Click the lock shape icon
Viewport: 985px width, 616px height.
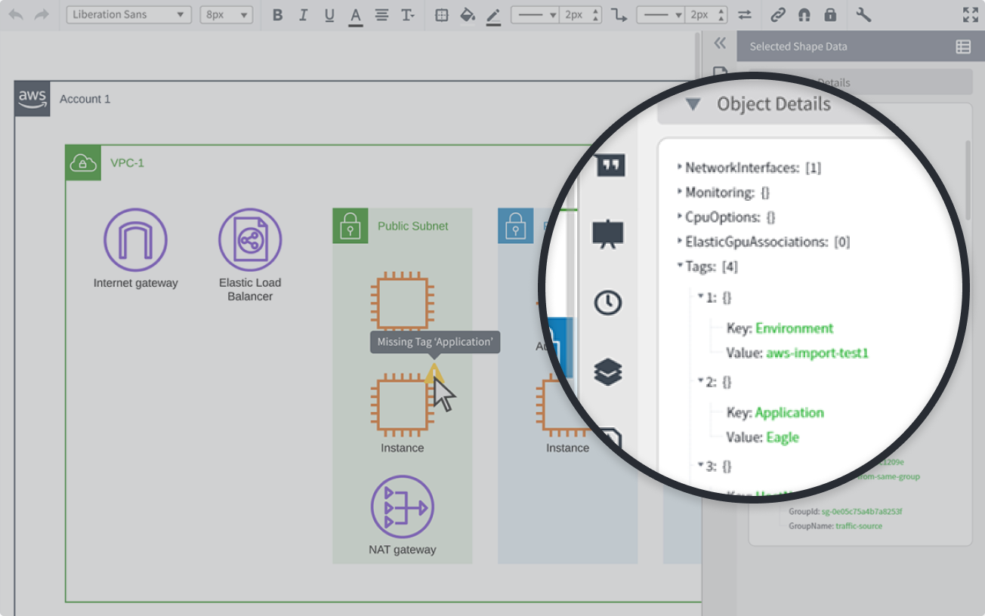pos(830,15)
